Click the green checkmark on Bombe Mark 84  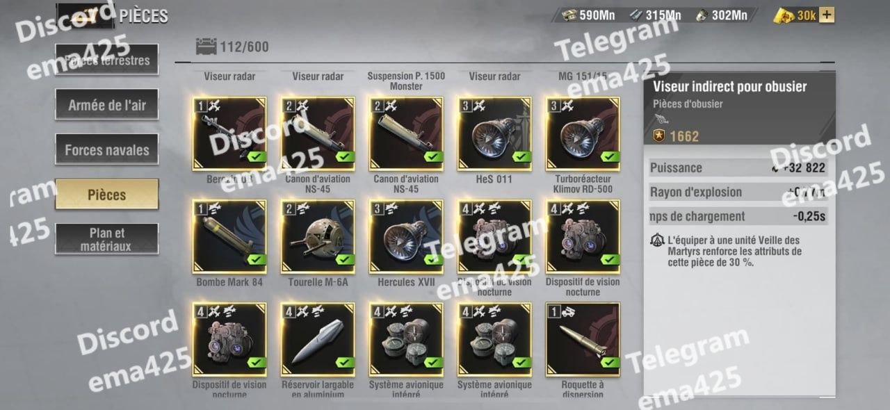point(257,260)
